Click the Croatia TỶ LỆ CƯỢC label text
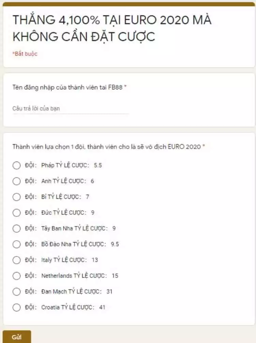The width and height of the screenshot is (256, 343). (x=65, y=307)
